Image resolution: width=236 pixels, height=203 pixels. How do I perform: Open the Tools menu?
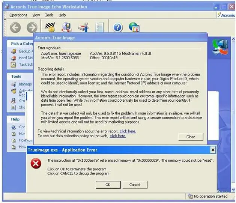click(49, 15)
